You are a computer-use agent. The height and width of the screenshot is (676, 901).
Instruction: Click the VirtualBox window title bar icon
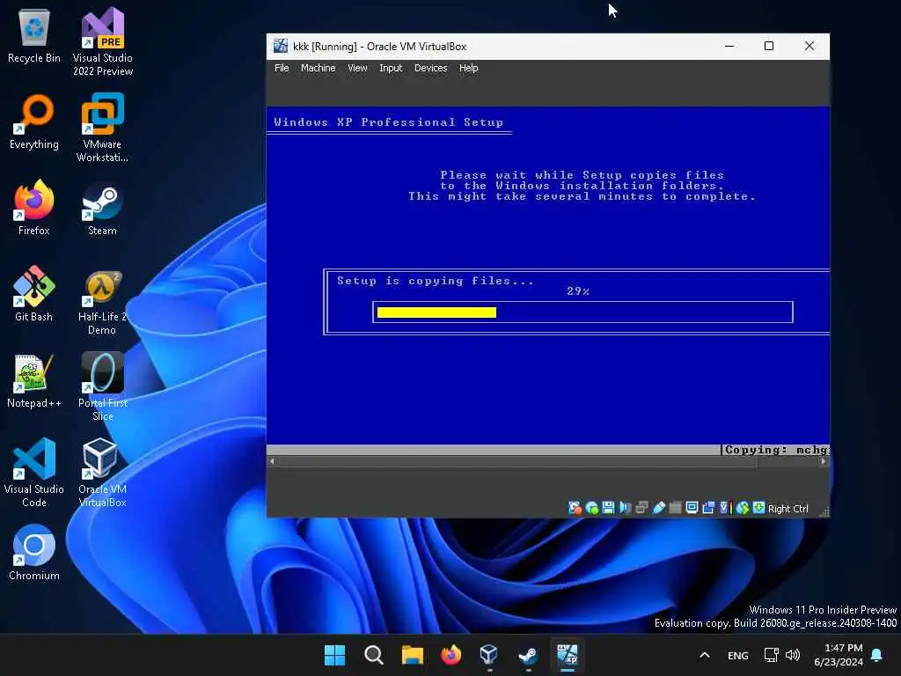click(x=281, y=46)
